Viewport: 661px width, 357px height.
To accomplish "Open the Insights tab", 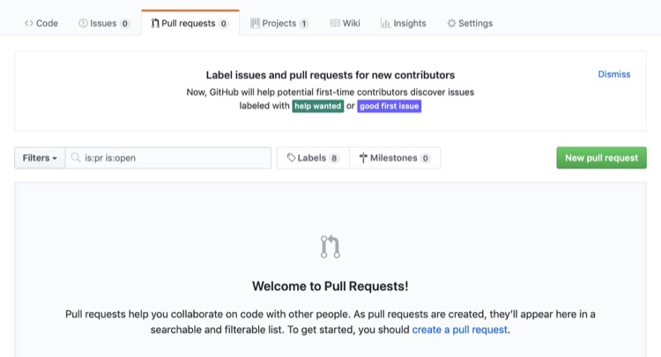I will [x=403, y=23].
